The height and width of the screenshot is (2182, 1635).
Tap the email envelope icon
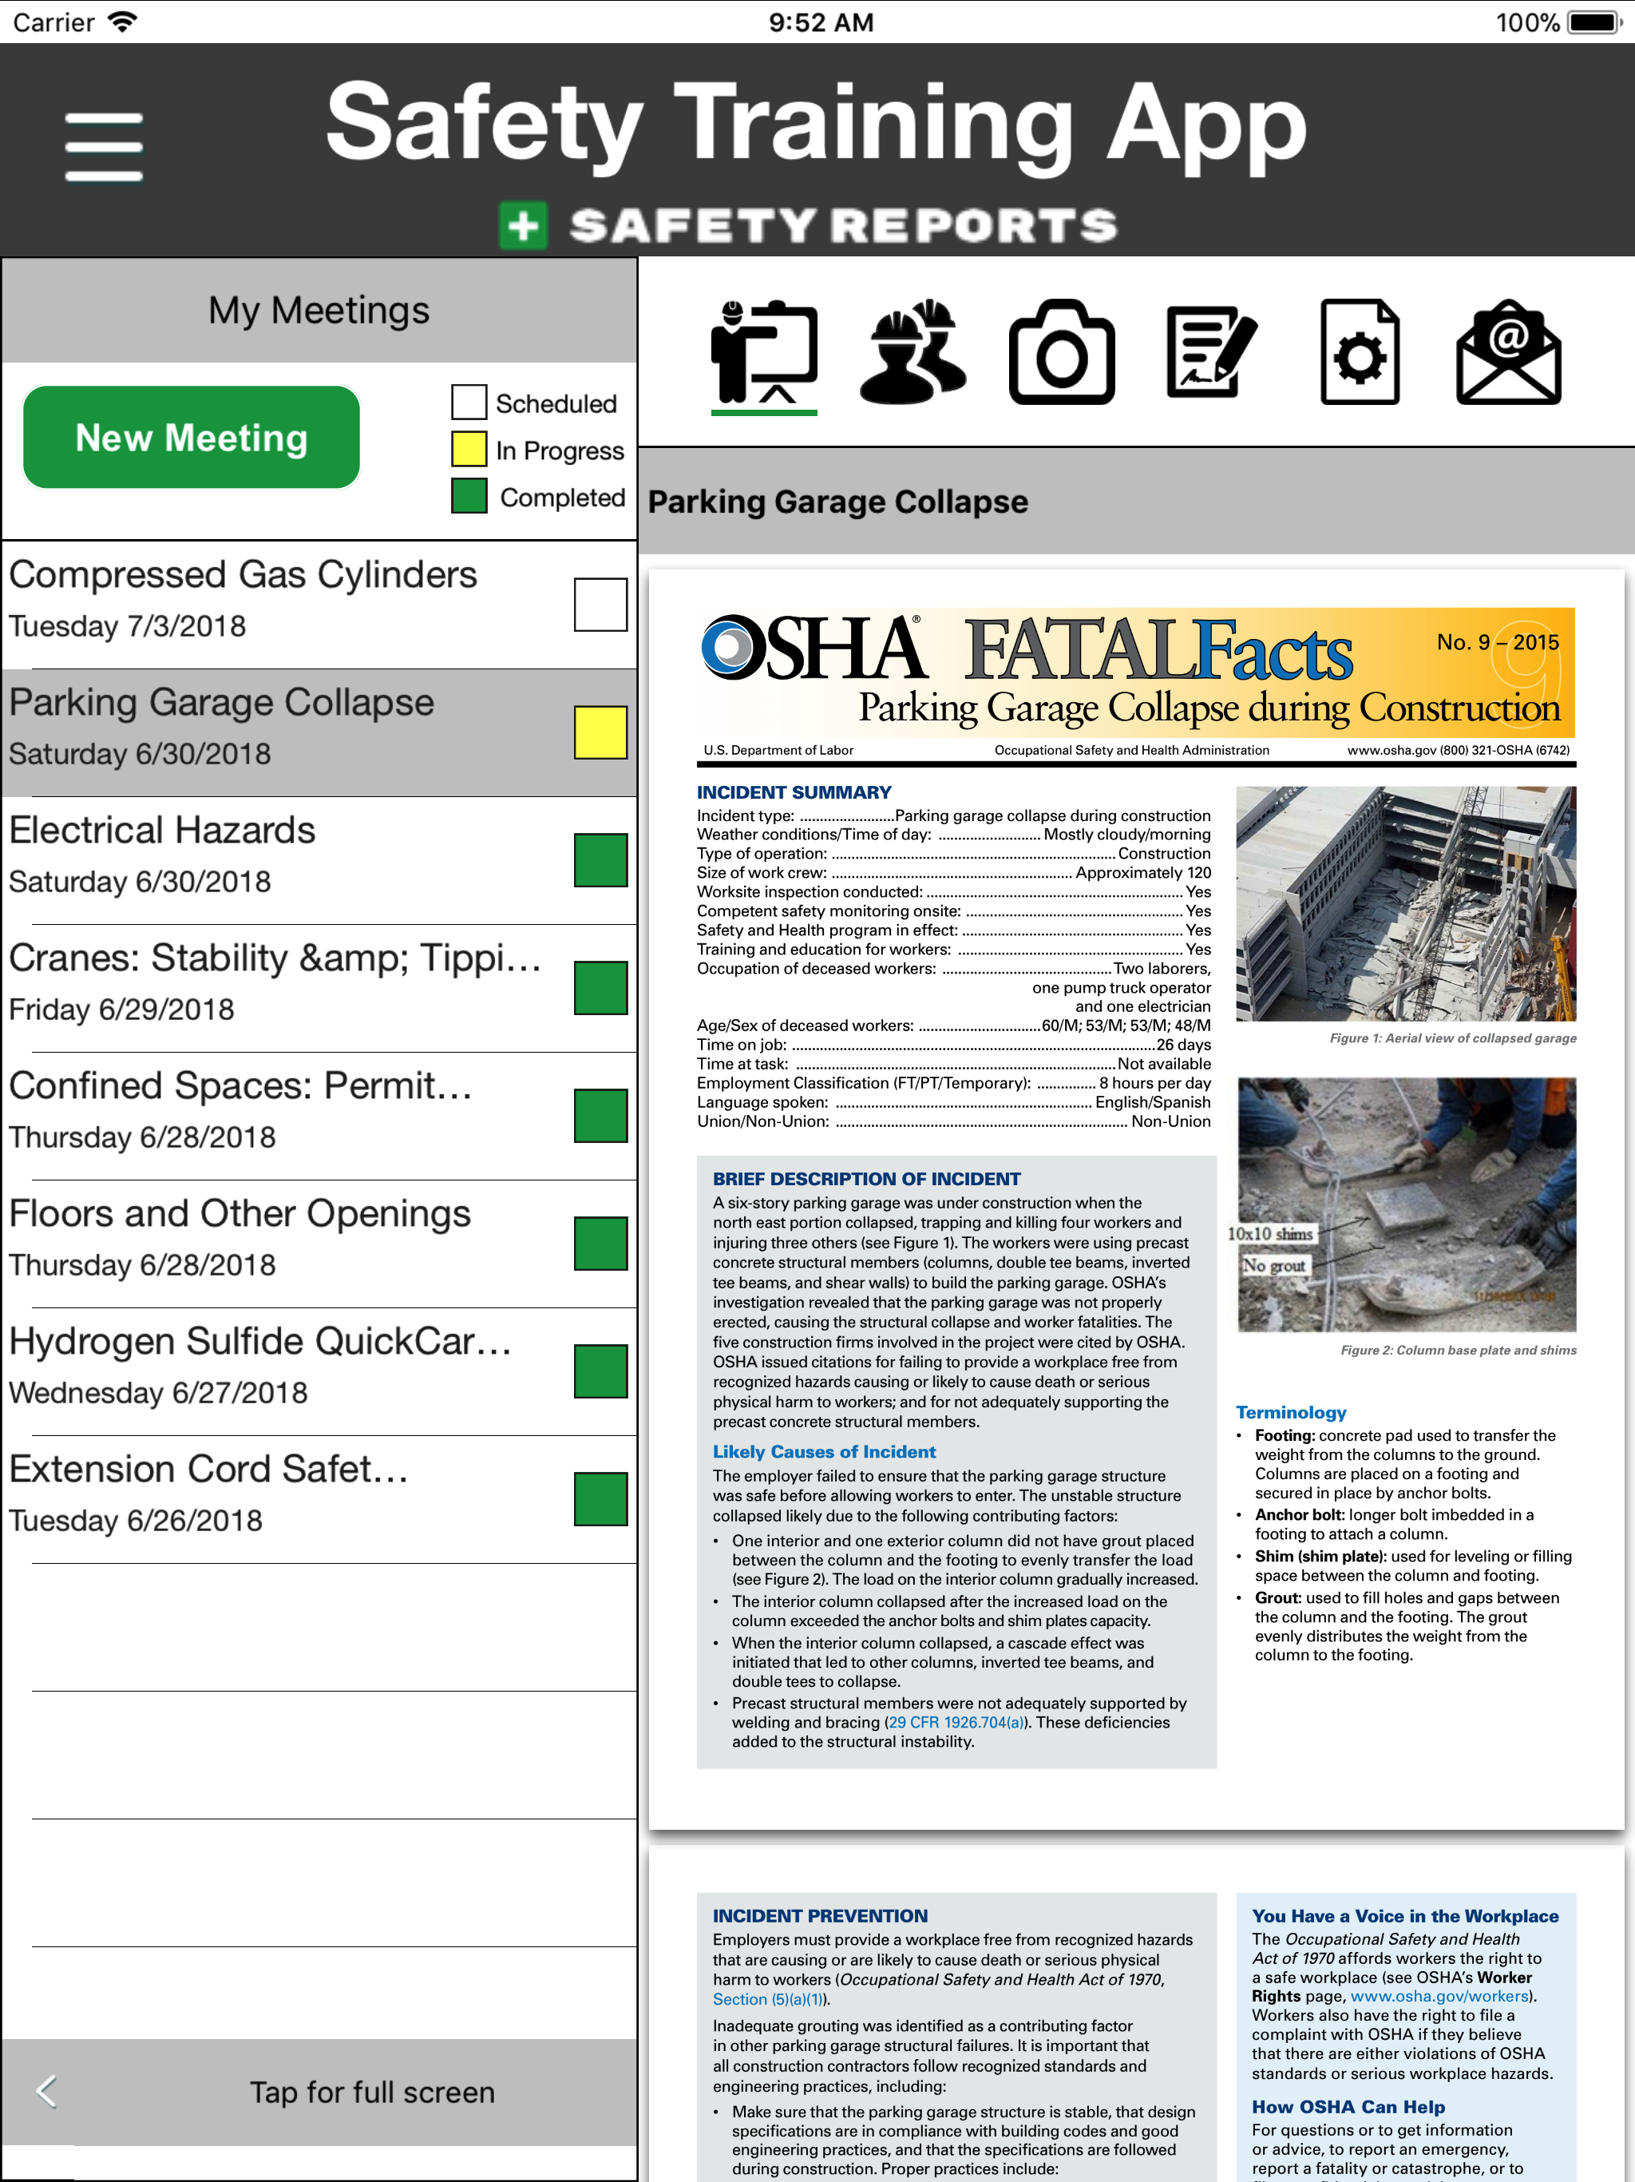pos(1508,352)
